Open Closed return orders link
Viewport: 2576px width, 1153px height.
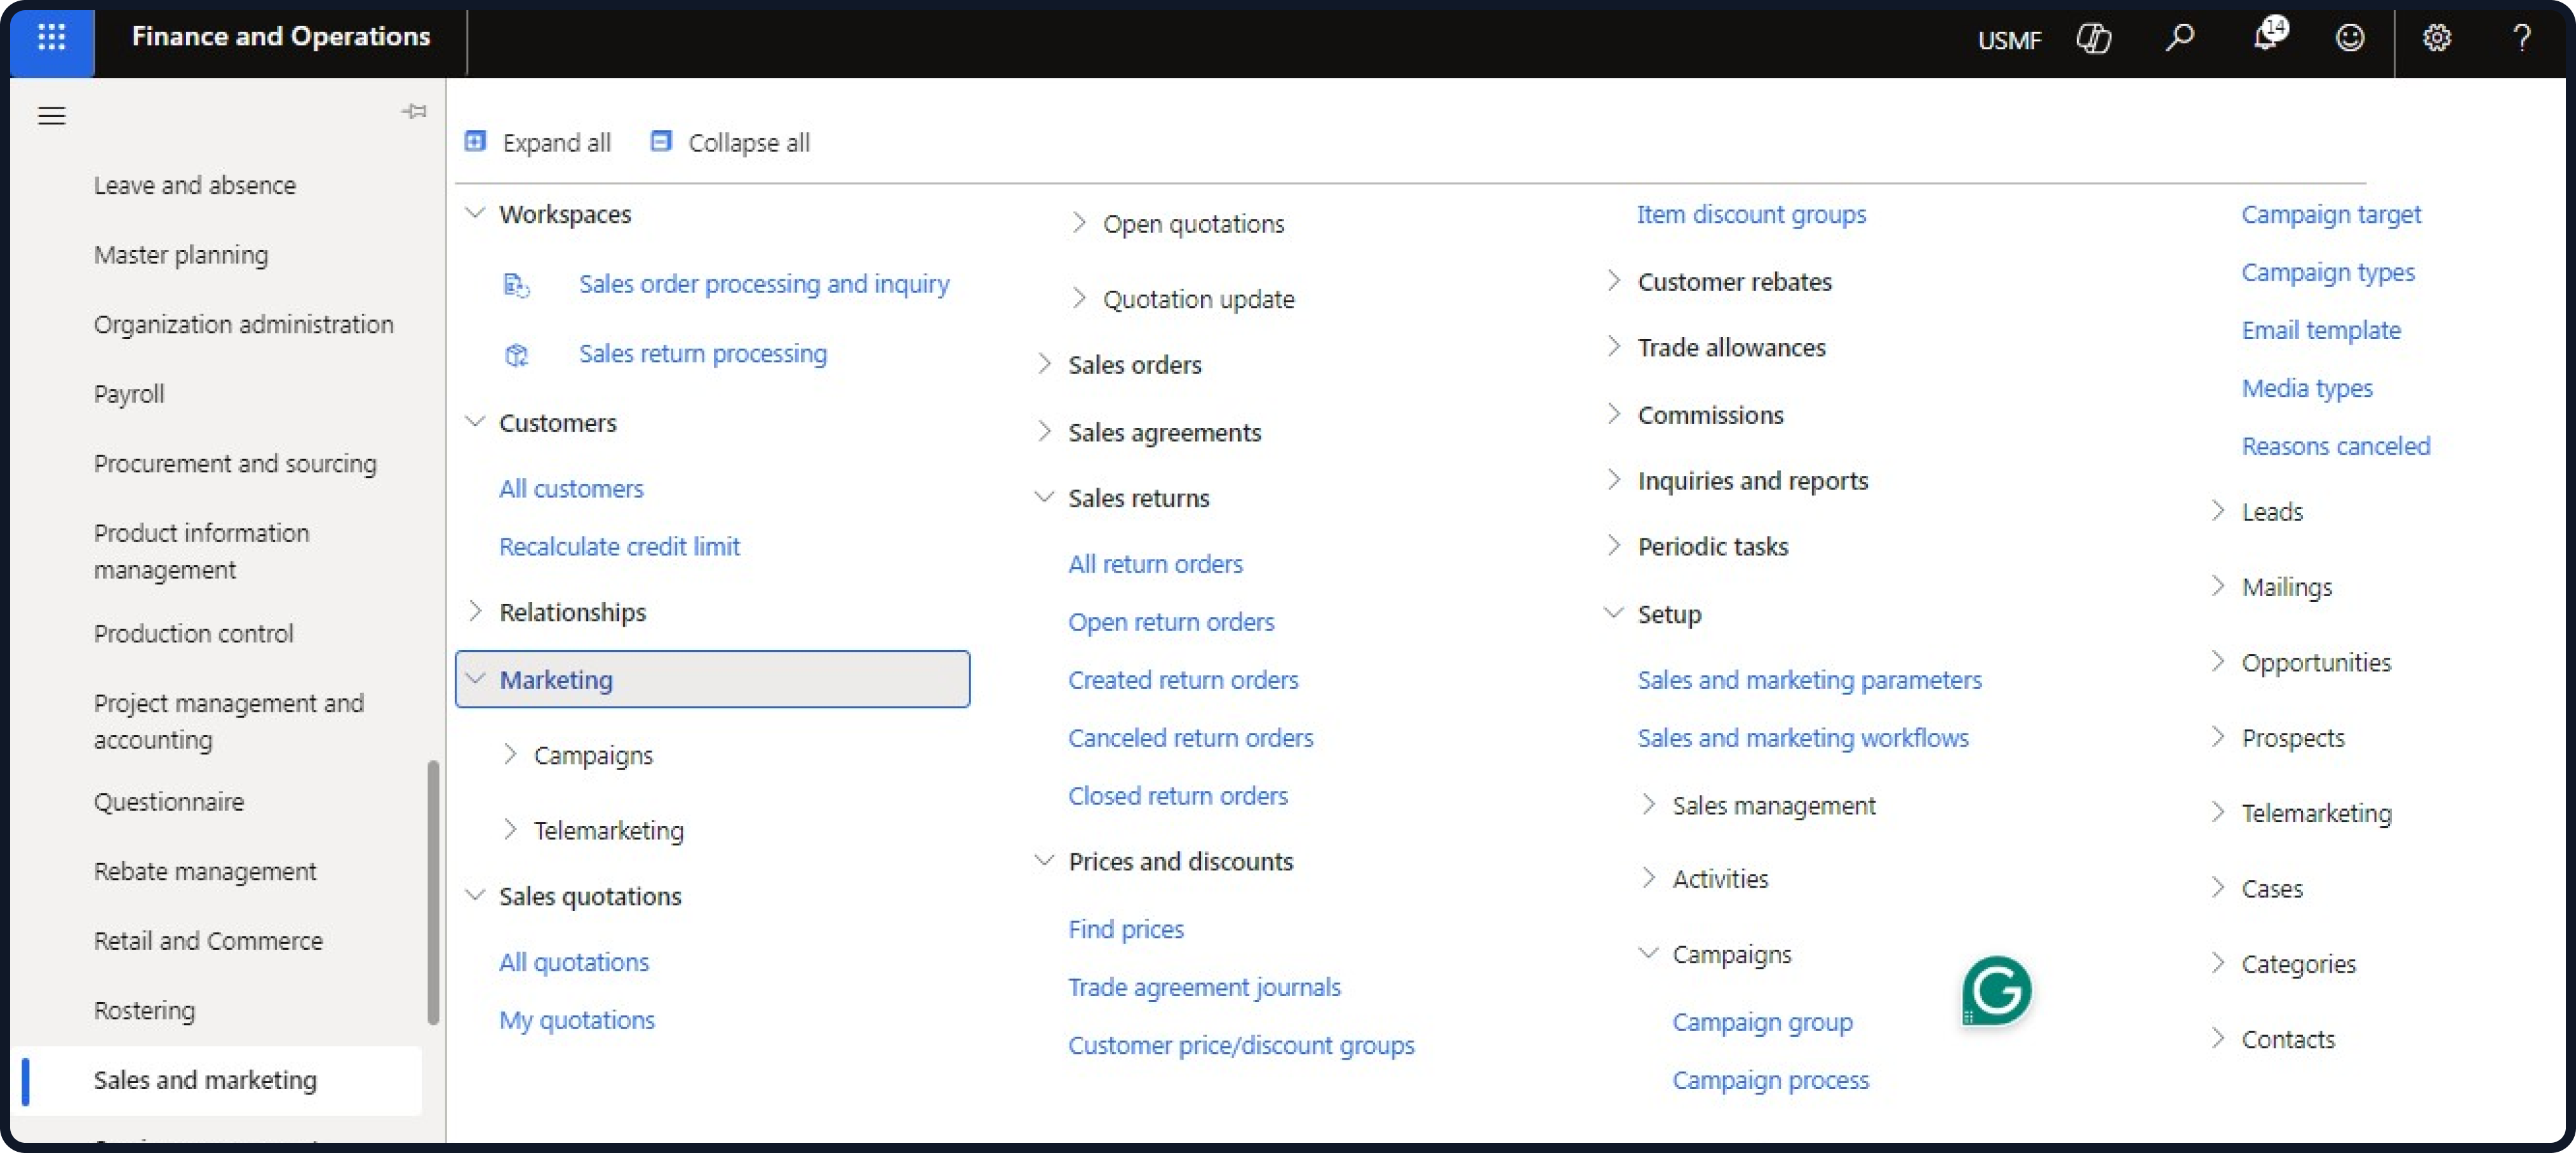(x=1177, y=796)
